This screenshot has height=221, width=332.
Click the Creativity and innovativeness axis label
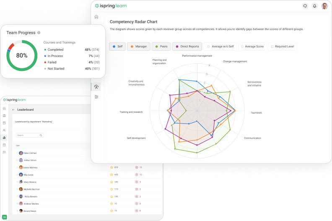tap(136, 83)
